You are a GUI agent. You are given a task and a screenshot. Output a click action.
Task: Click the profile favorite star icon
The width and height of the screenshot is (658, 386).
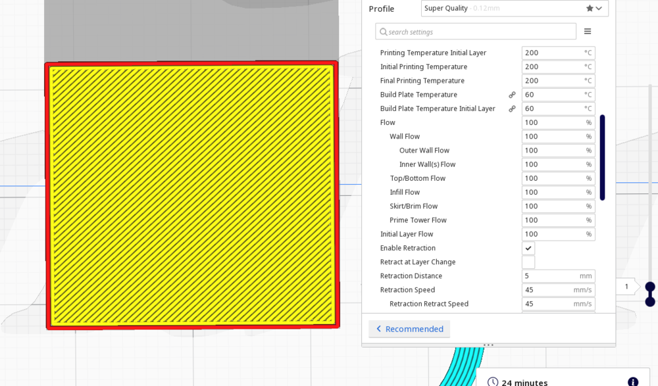(590, 8)
